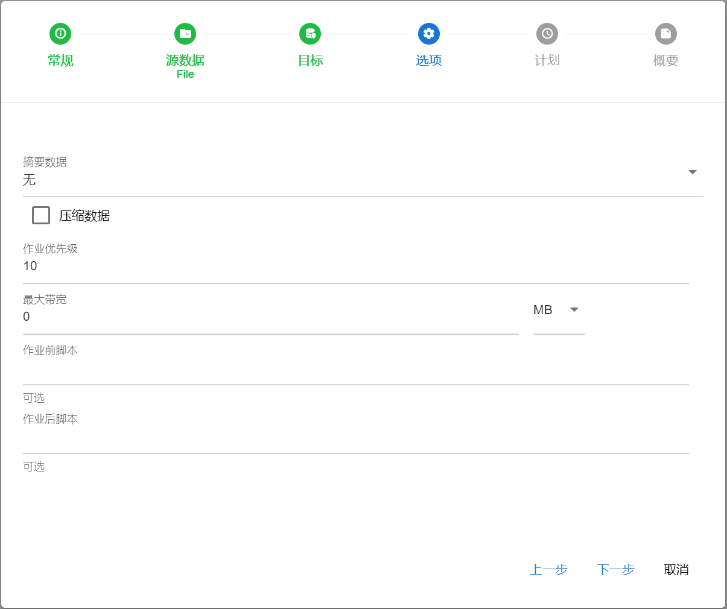
Task: Open the 摘要数据 dropdown arrow
Action: click(x=693, y=172)
